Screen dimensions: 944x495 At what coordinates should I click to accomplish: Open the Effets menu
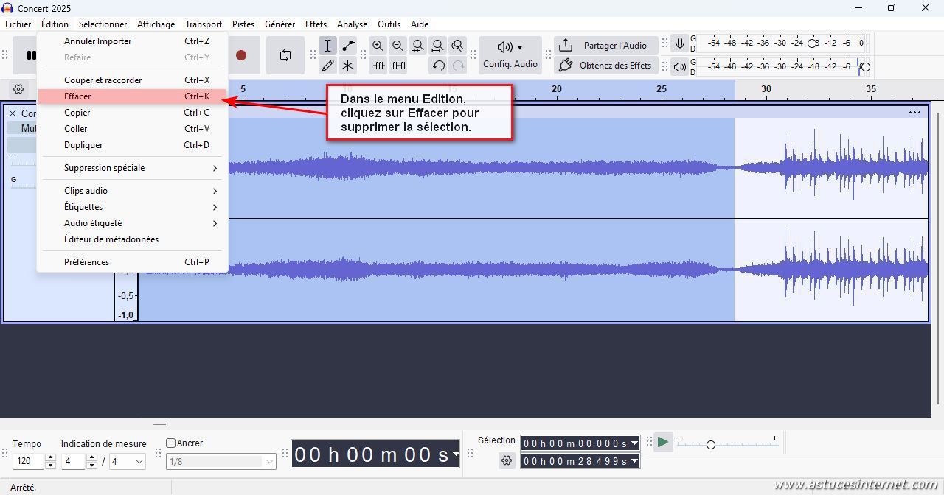pyautogui.click(x=316, y=24)
